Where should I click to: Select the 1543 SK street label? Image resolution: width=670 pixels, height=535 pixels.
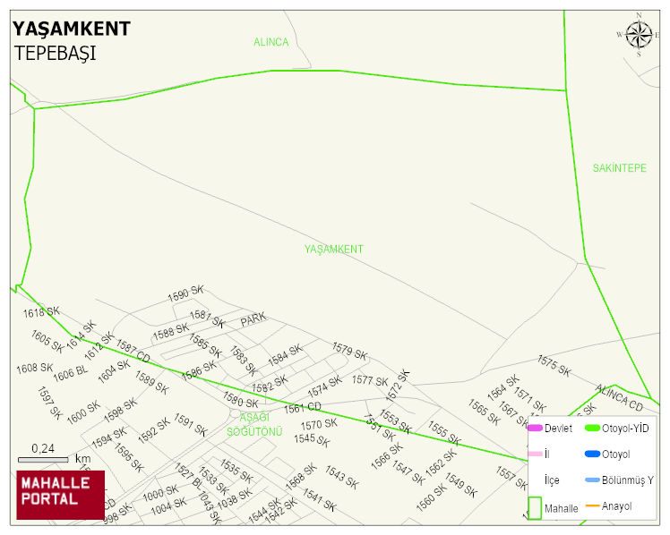point(342,478)
